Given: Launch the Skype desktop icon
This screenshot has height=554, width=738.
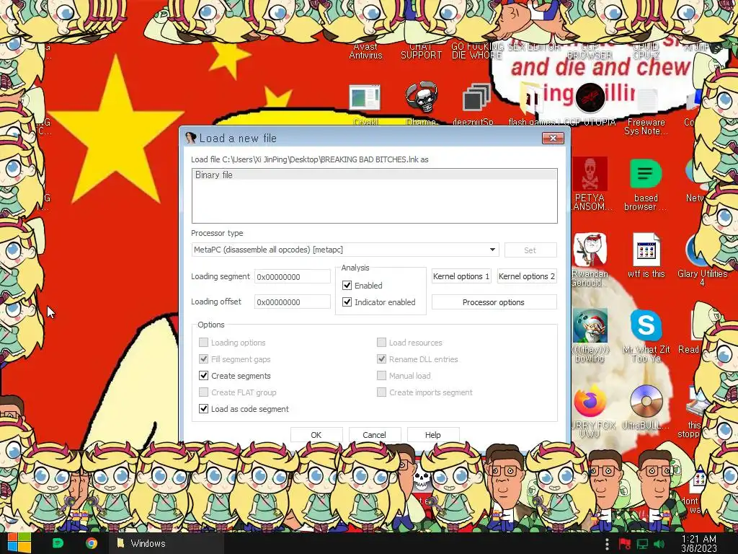Looking at the screenshot, I should (646, 325).
